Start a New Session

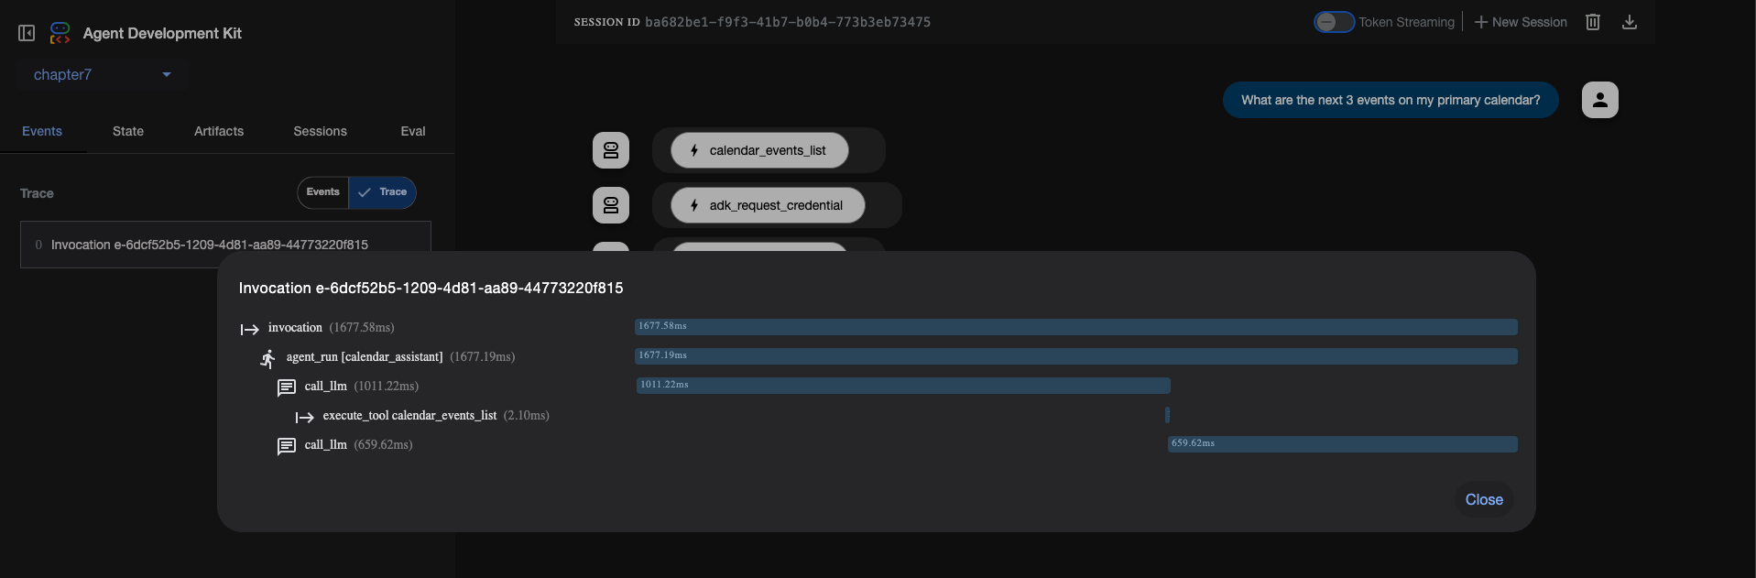1521,22
